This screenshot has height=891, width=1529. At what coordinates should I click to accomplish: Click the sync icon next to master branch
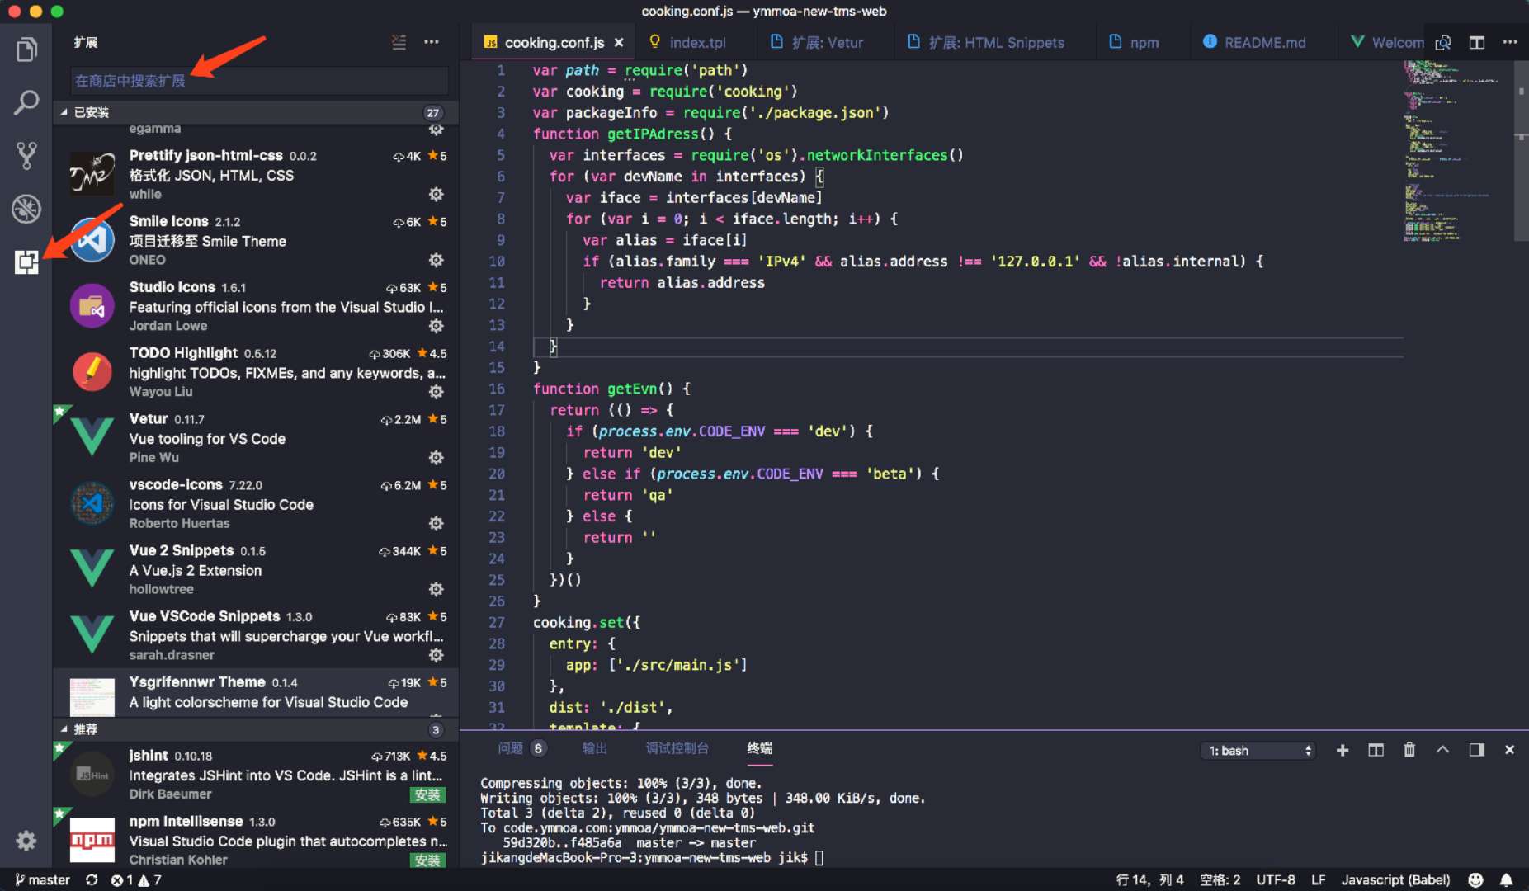[91, 879]
